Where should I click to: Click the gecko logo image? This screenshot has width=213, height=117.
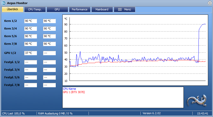[x=197, y=100]
